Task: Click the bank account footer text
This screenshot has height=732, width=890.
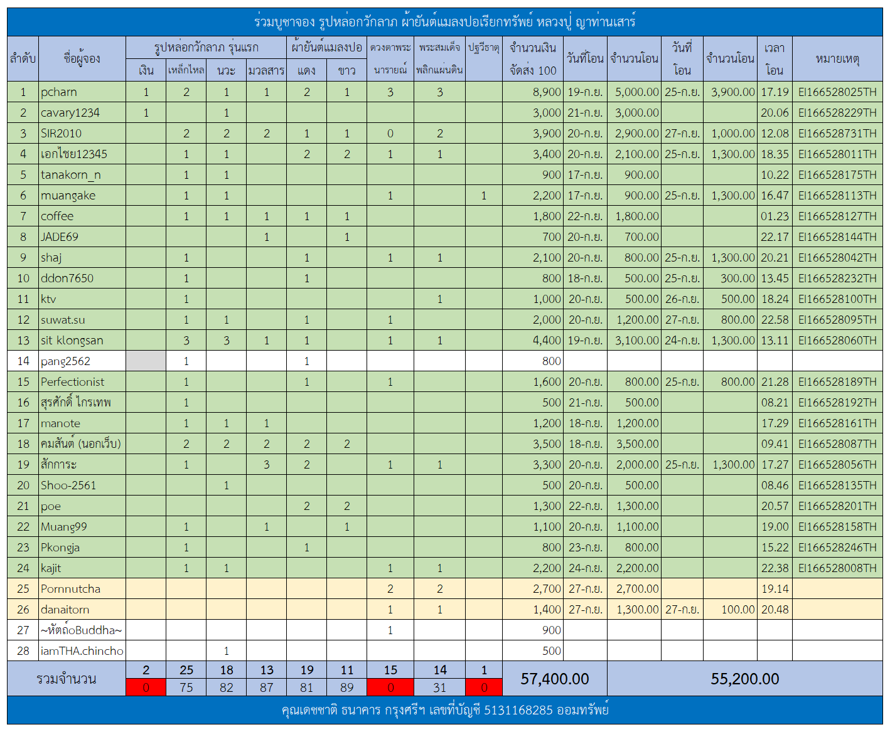Action: [445, 709]
